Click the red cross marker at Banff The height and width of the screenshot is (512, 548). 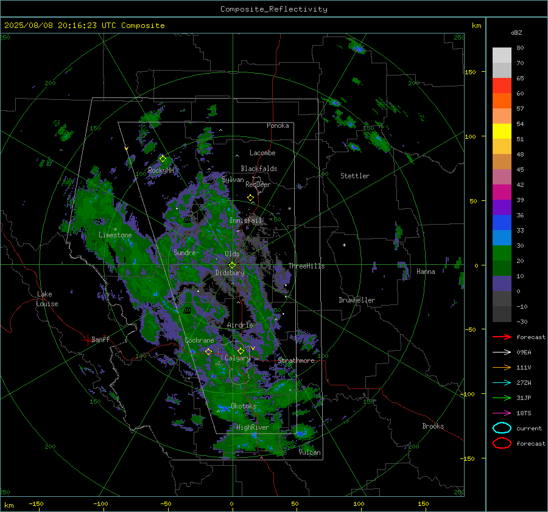[87, 340]
